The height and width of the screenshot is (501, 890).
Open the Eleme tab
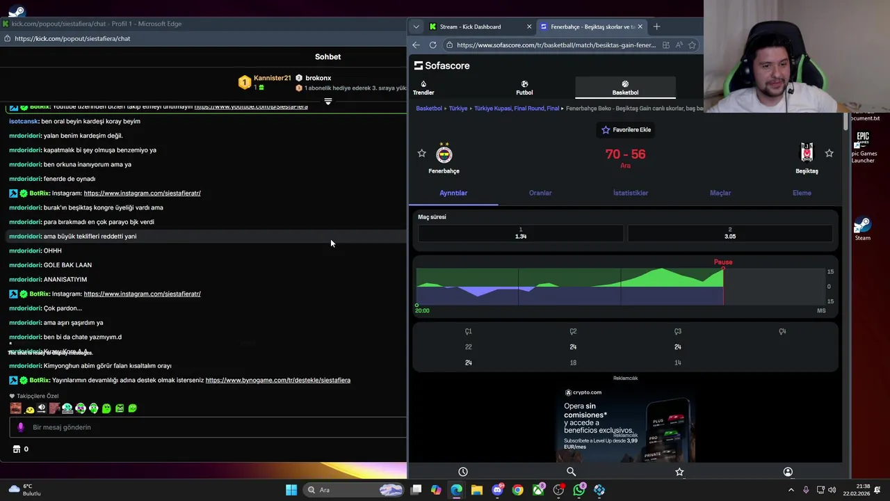point(802,193)
